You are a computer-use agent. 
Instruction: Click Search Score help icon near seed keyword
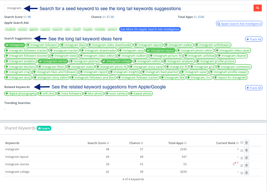[x=25, y=17]
